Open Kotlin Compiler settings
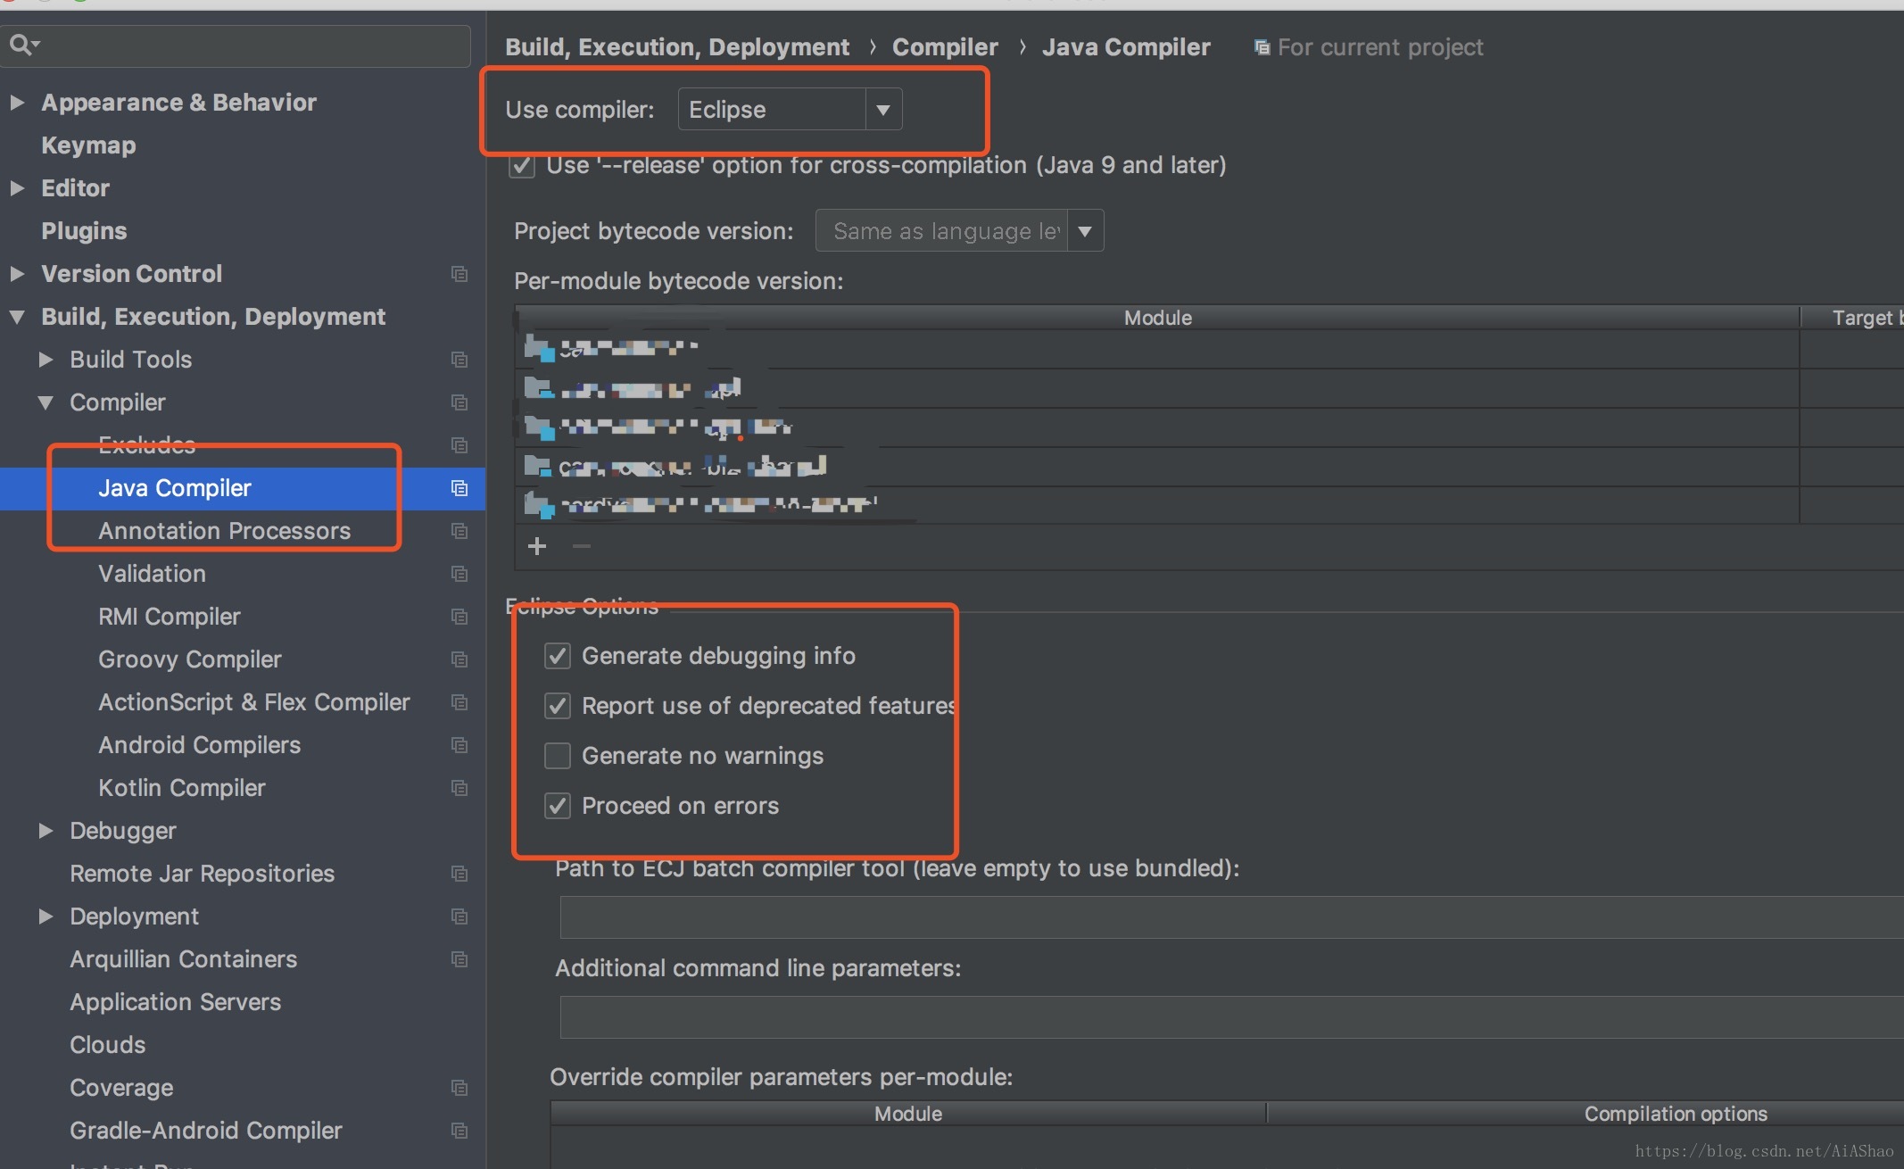Screen dimensions: 1904x1169 [181, 788]
